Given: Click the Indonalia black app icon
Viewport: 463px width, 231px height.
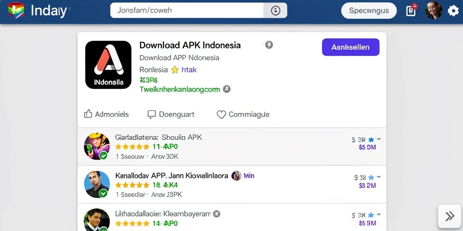Looking at the screenshot, I should [x=109, y=65].
